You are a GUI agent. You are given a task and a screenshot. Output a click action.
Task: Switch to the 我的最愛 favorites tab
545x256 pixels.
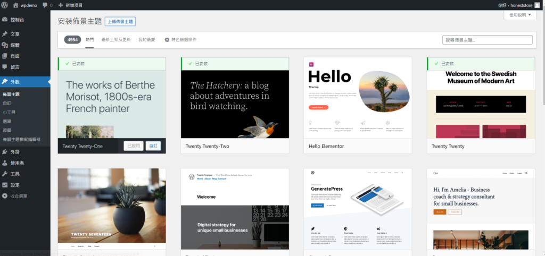tap(146, 40)
